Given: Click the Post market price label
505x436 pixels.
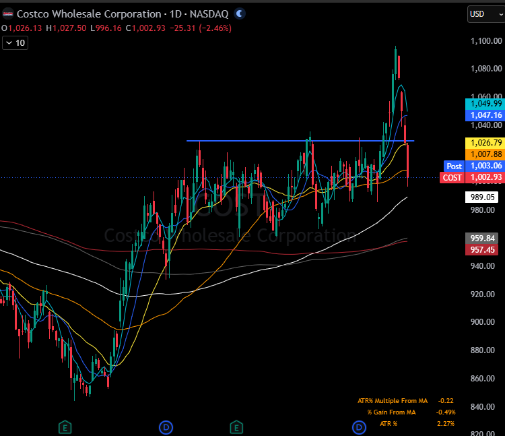Looking at the screenshot, I should click(454, 166).
